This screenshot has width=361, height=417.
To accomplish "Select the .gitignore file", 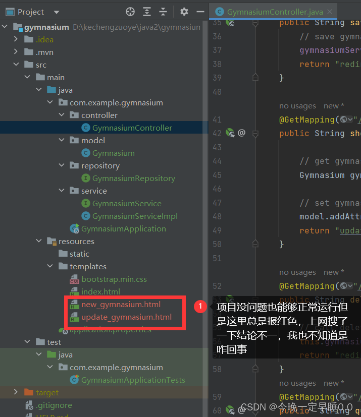I will pos(54,405).
